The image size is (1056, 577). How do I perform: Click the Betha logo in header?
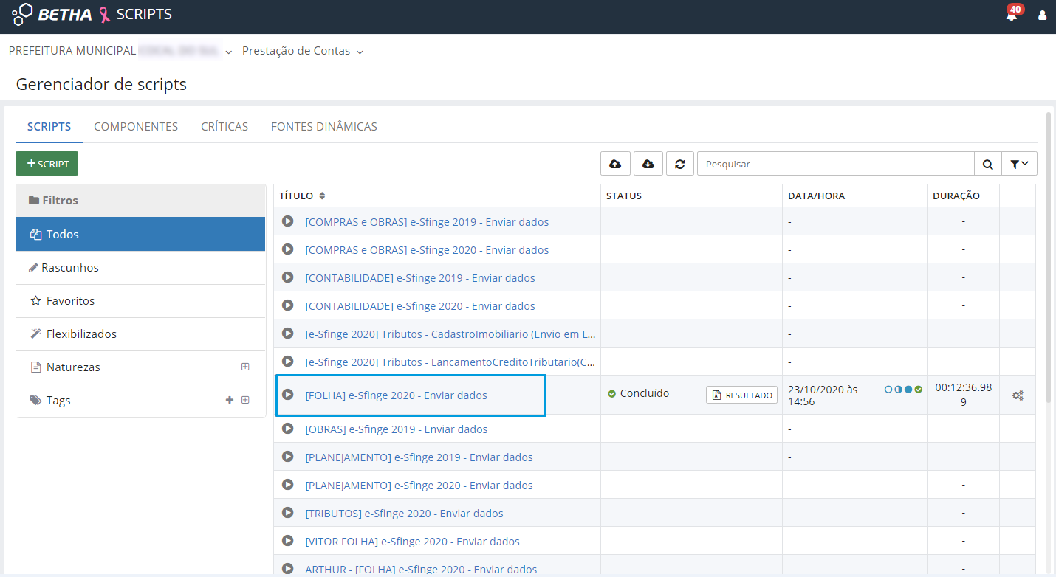point(52,14)
